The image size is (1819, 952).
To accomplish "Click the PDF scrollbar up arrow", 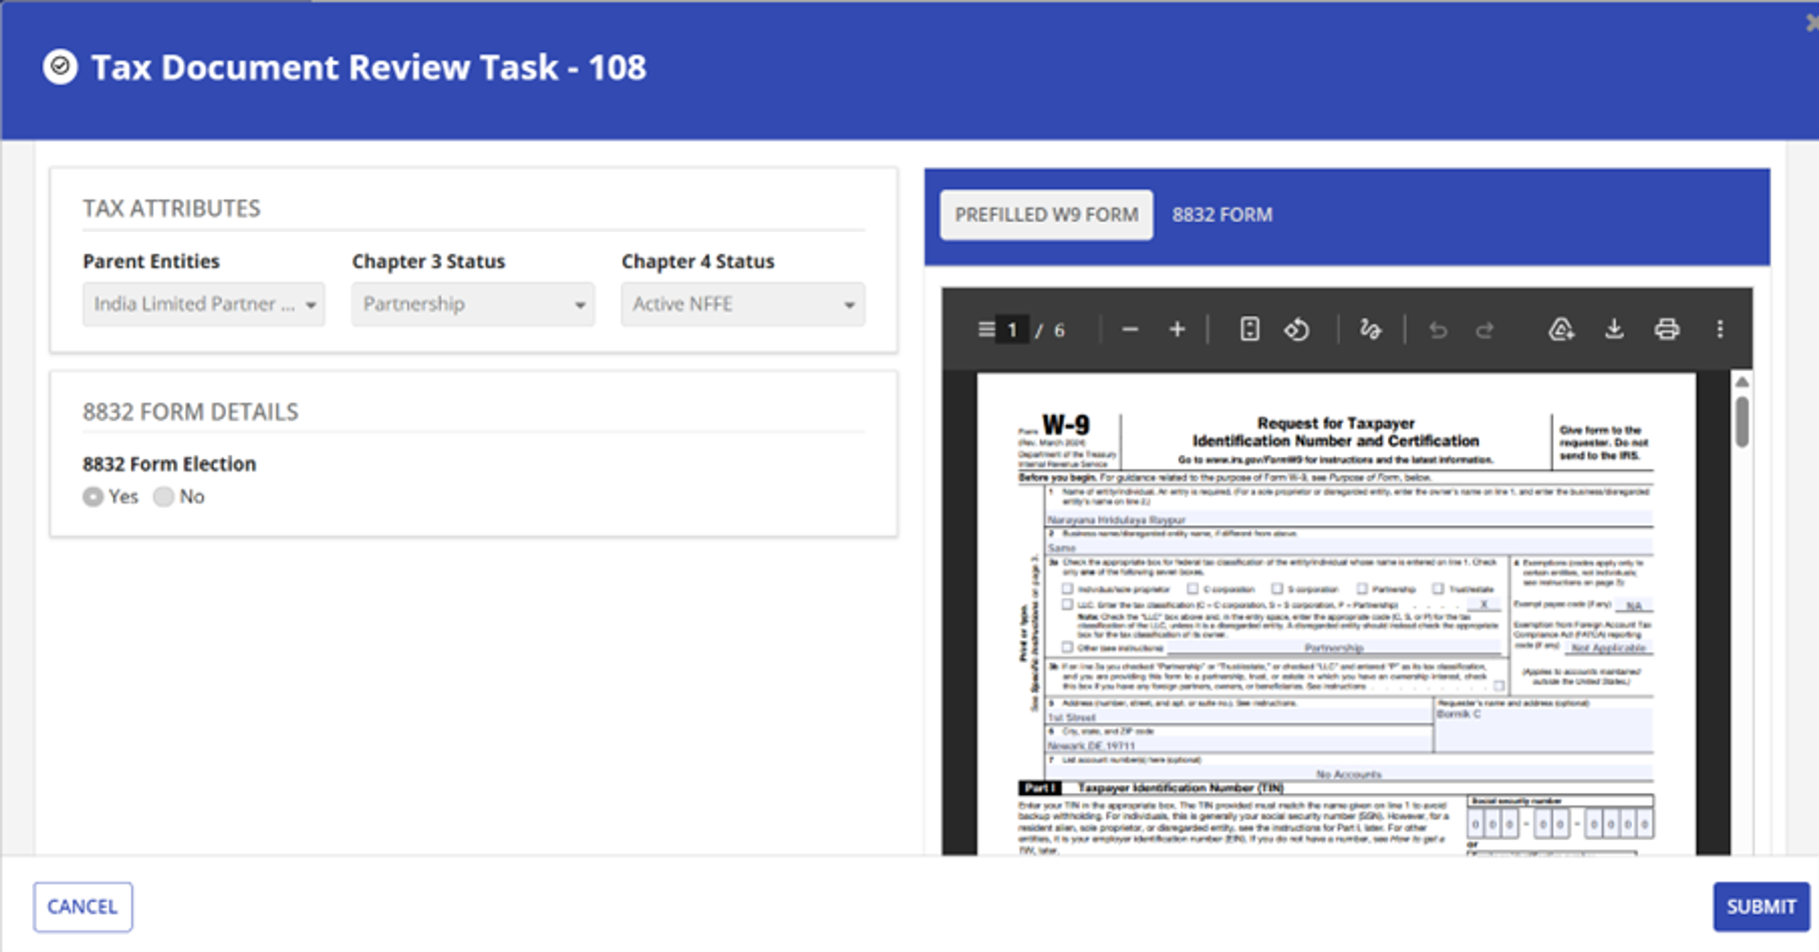I will 1742,382.
